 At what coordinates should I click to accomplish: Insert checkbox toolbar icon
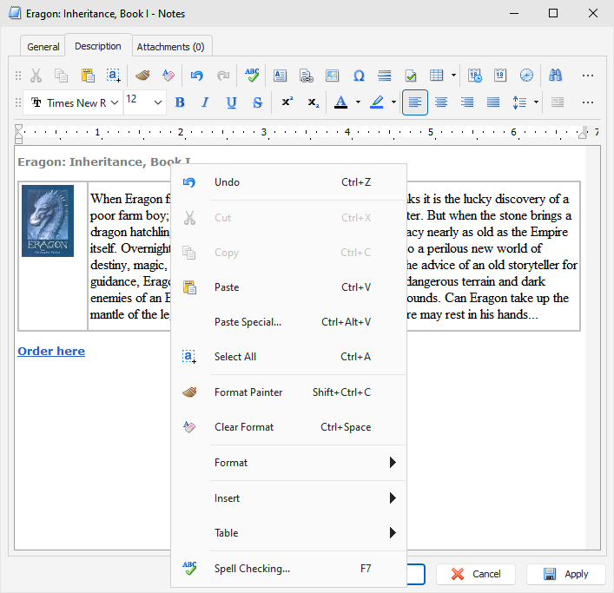(x=411, y=76)
